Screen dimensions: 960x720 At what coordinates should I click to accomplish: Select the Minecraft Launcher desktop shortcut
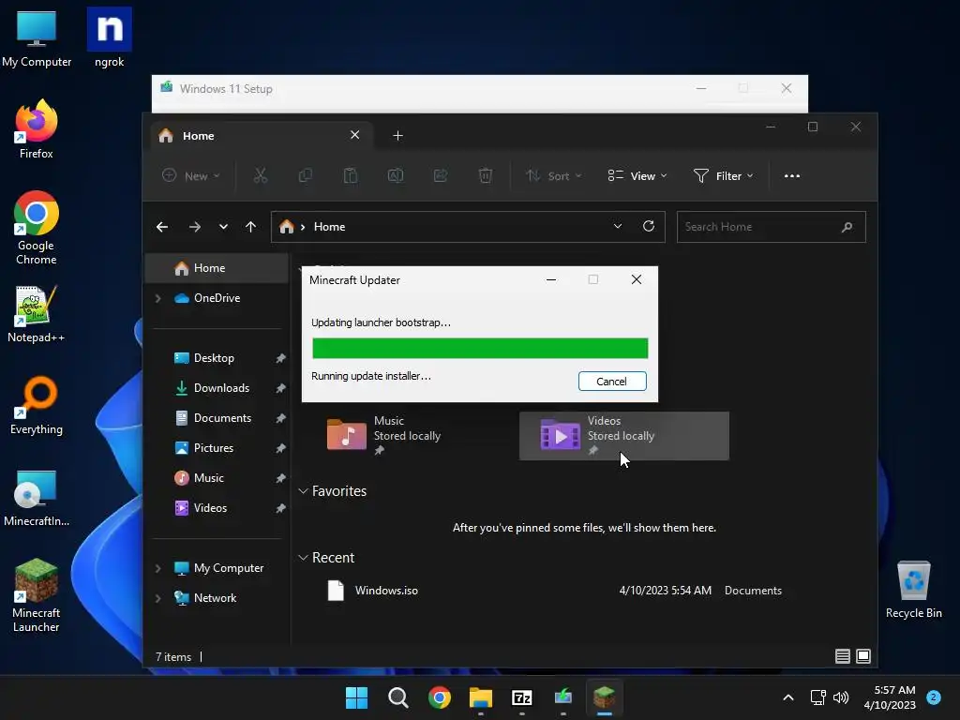(x=37, y=595)
